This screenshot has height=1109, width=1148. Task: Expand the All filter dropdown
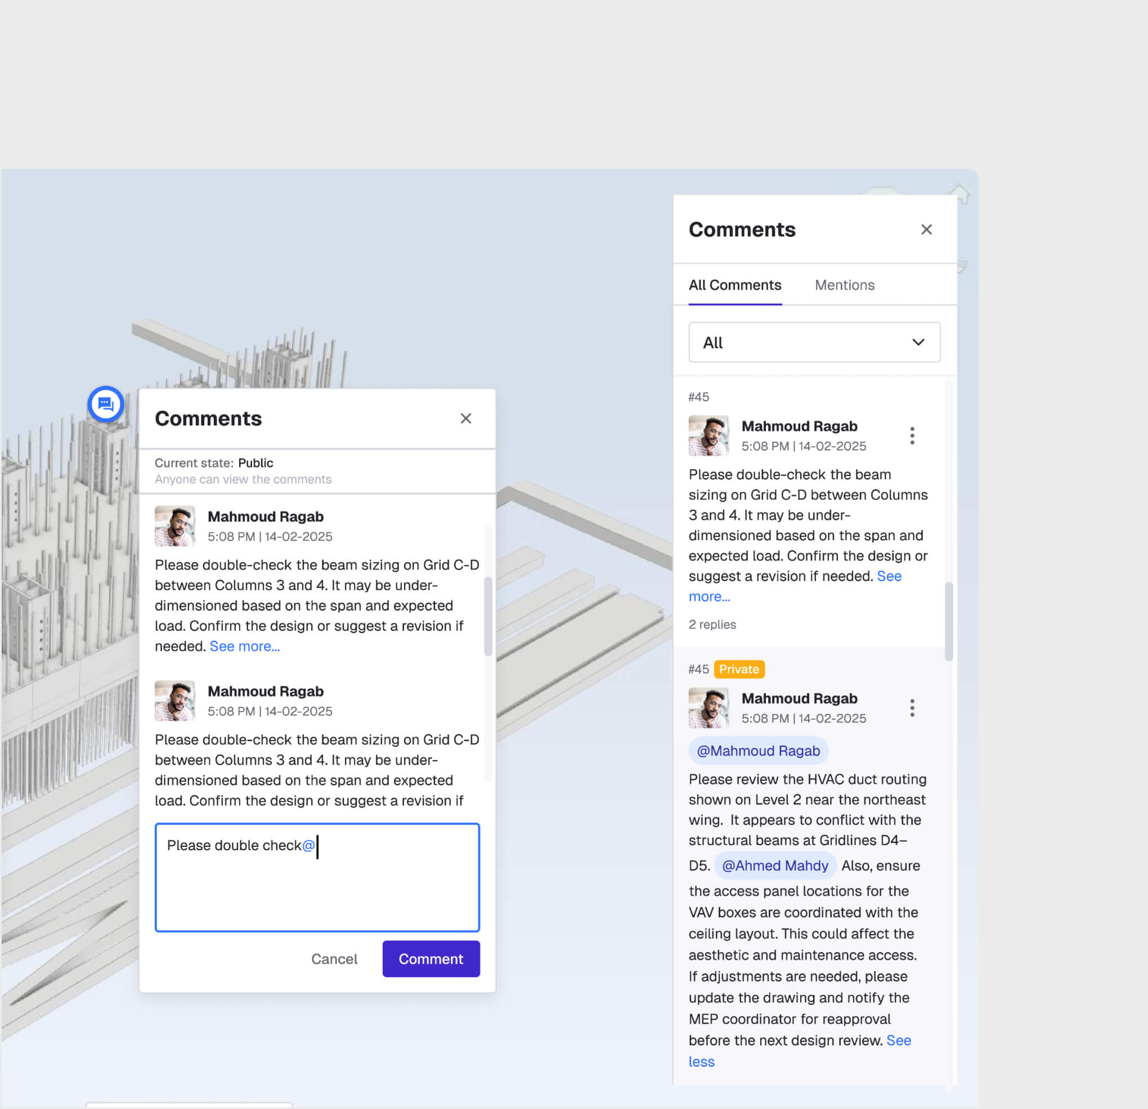pos(814,342)
